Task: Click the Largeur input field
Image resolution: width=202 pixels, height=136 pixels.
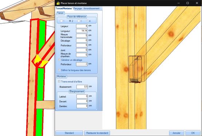Action: tap(82, 26)
